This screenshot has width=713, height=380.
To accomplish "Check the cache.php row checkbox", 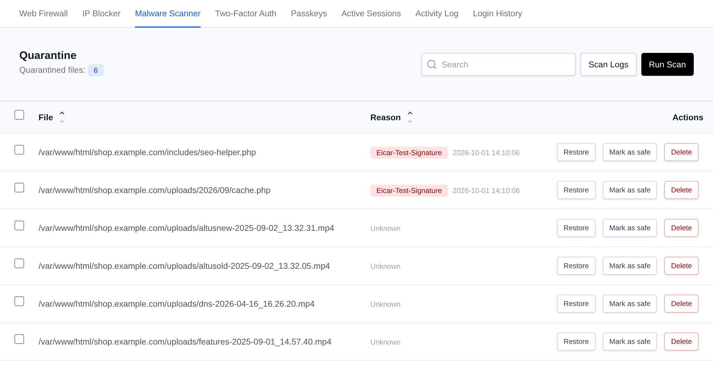I will (x=19, y=188).
